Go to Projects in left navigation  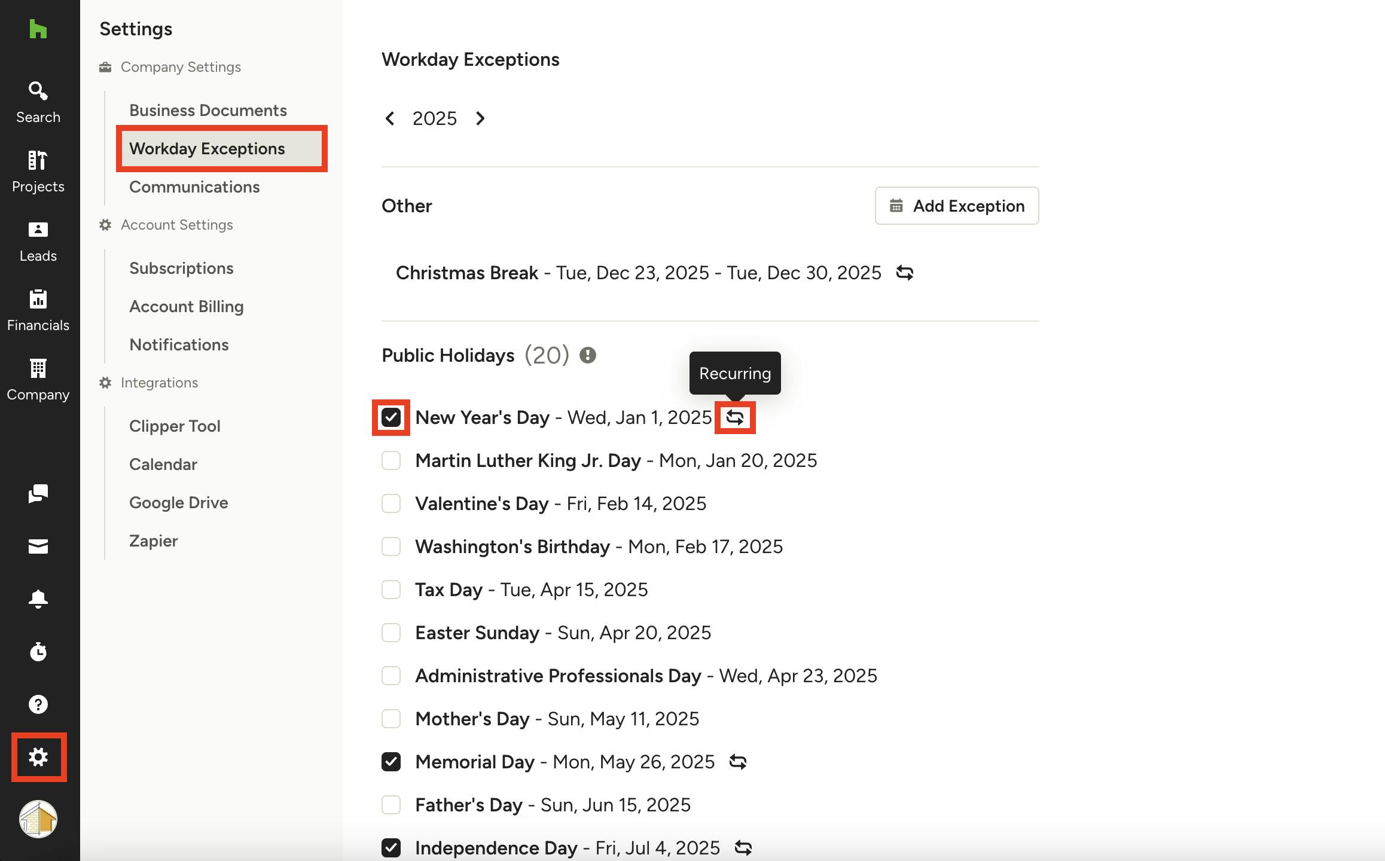[x=38, y=172]
